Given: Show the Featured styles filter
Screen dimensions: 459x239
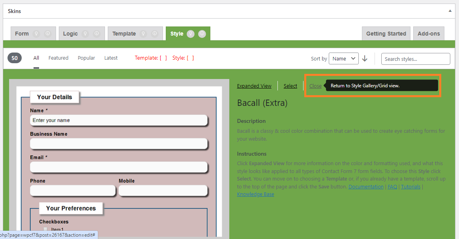Looking at the screenshot, I should tap(58, 58).
